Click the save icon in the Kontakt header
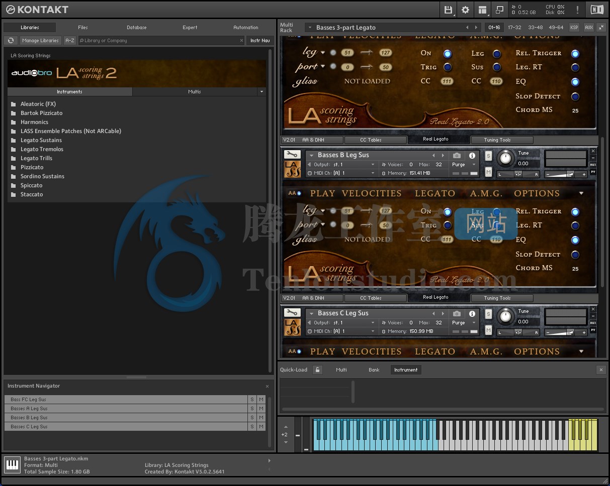The image size is (610, 486). [448, 9]
